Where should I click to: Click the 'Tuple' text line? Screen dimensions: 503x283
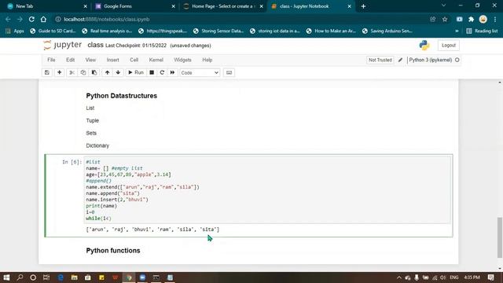click(93, 120)
